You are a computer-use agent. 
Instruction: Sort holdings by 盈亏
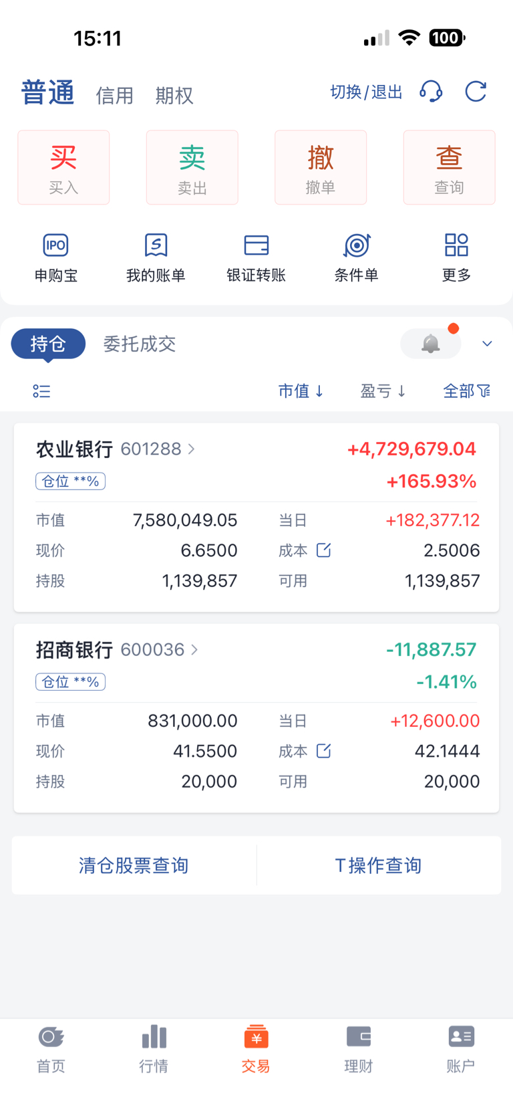point(383,391)
